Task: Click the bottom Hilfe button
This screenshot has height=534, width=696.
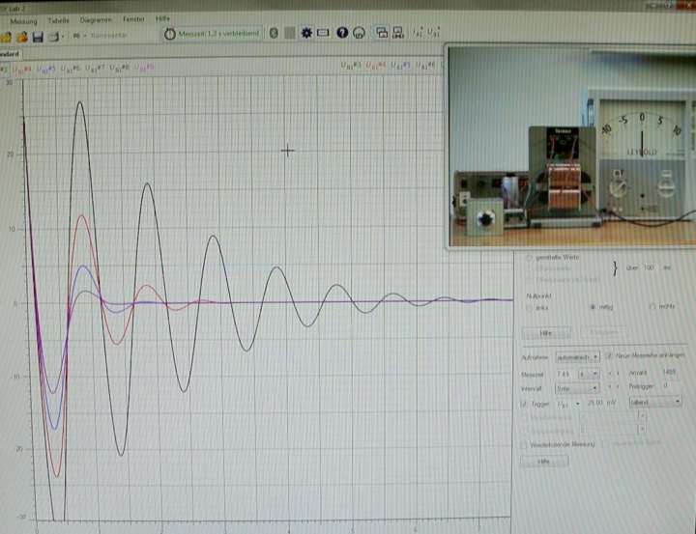Action: [544, 462]
